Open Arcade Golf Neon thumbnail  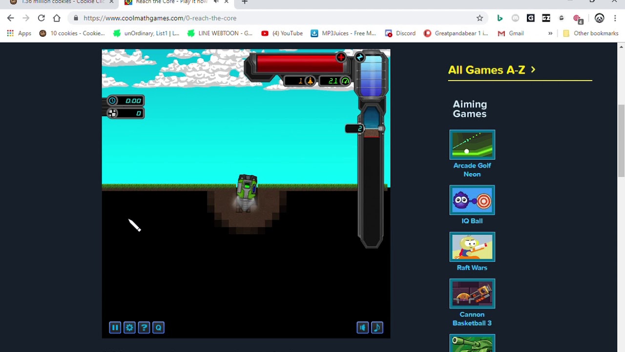coord(472,145)
